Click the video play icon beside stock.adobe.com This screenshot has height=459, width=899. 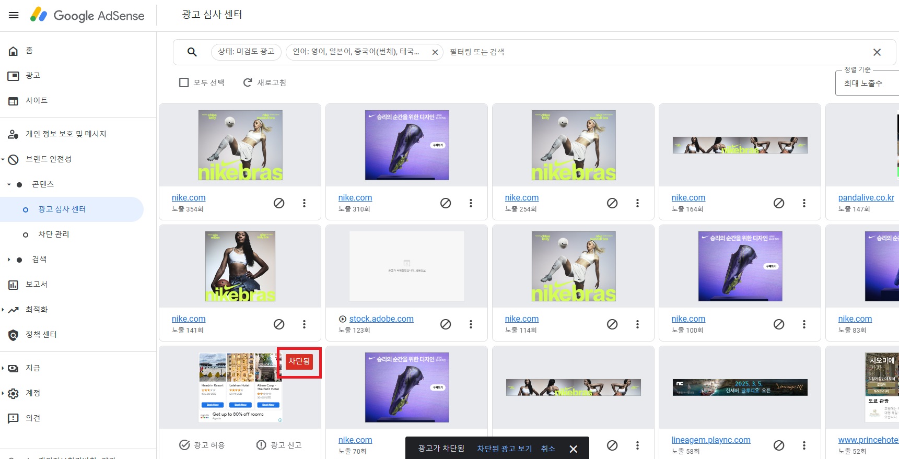pos(343,319)
